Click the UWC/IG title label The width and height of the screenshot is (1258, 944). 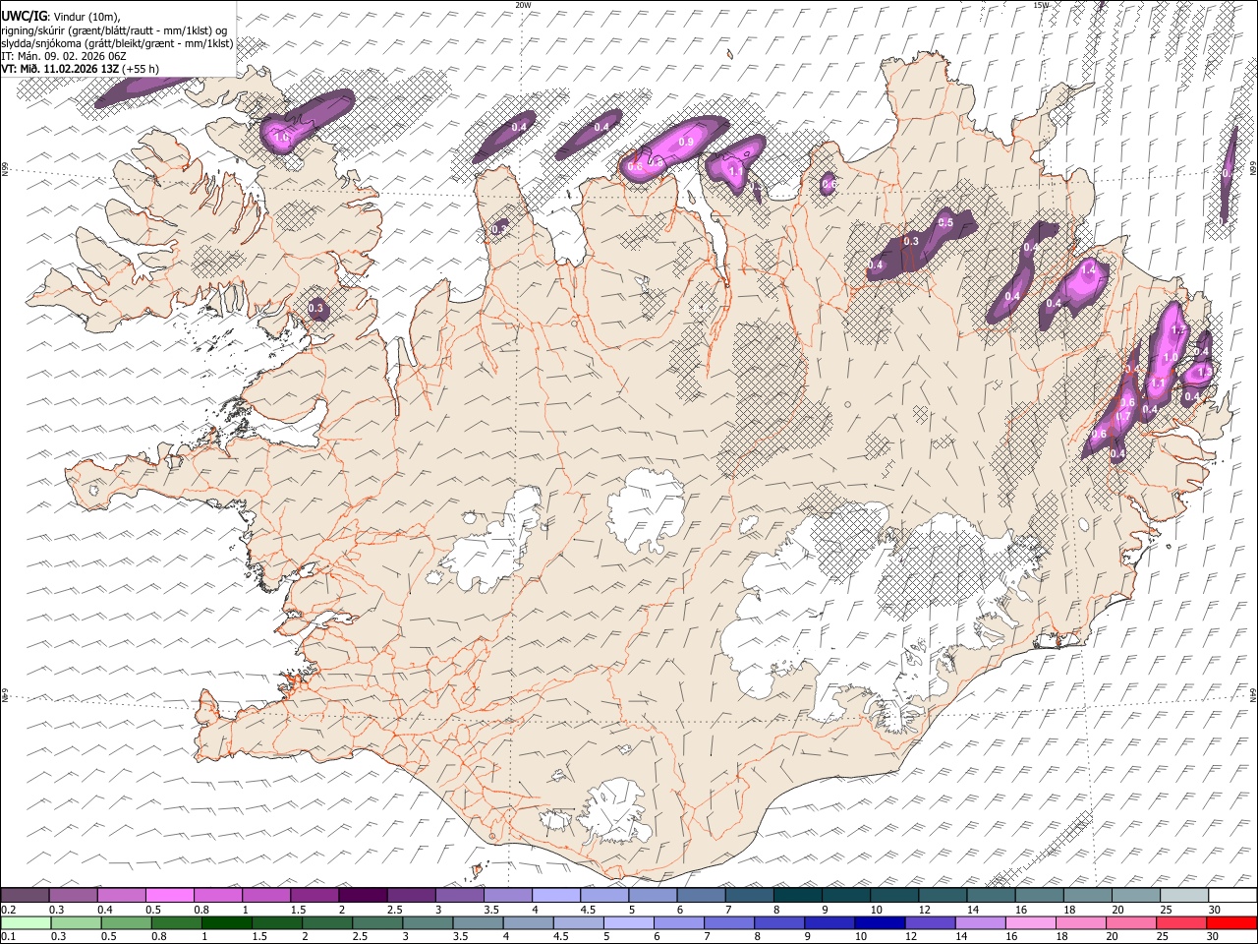tap(24, 15)
